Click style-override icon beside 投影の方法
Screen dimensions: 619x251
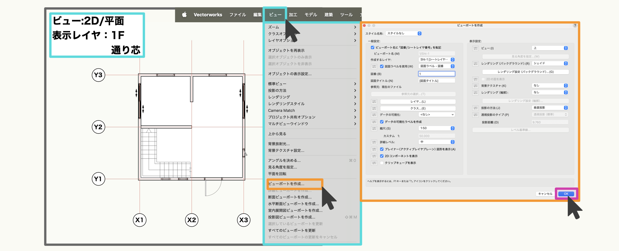pos(475,108)
